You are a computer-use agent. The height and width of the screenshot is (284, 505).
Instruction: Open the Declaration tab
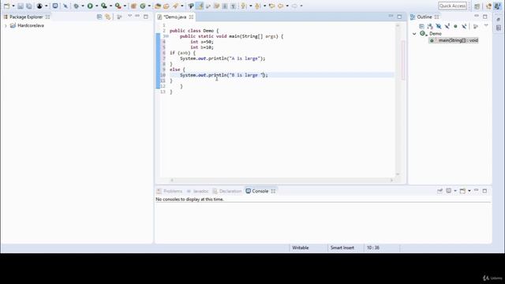point(227,191)
